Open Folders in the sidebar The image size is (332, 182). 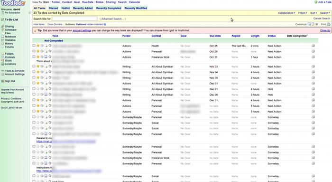coord(9,54)
